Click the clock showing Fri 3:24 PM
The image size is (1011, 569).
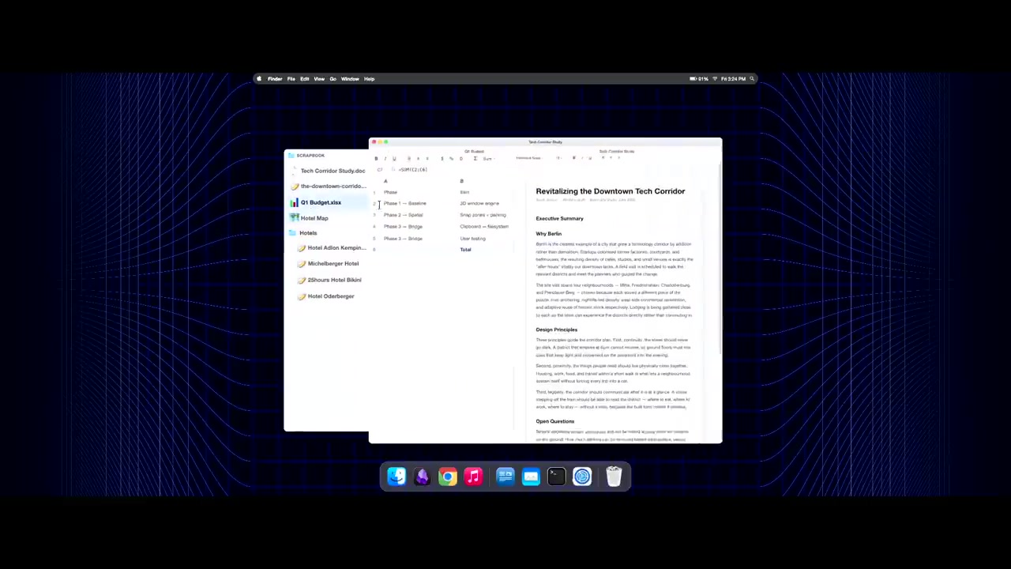[x=733, y=79]
